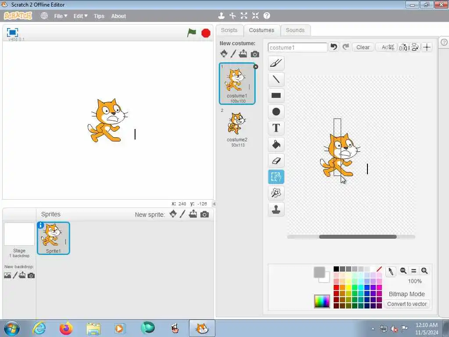The image size is (449, 337).
Task: Click Convert to vector button
Action: [x=407, y=304]
